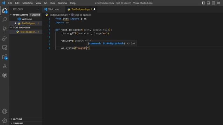Click line number 1 in gutter
The image size is (223, 125).
pos(49,19)
